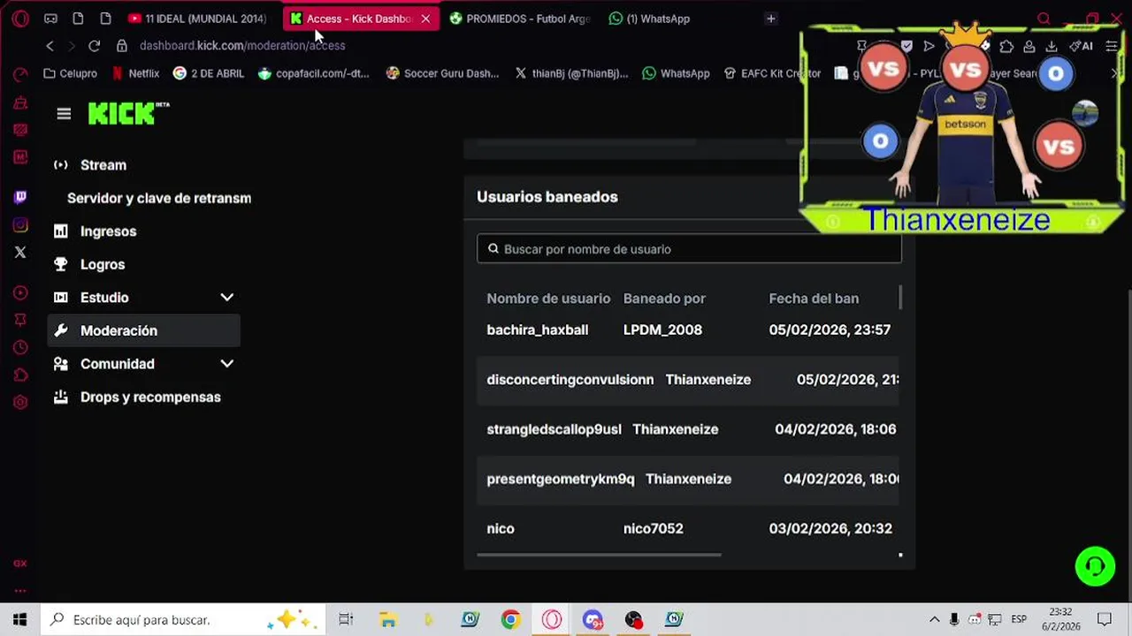Open the Netflix bookmark
1132x636 pixels.
[x=135, y=73]
